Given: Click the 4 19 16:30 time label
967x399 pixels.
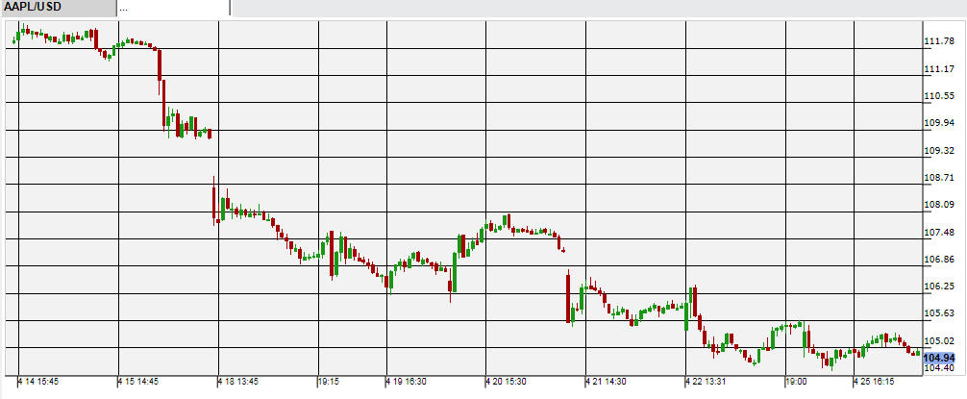Looking at the screenshot, I should click(x=408, y=382).
